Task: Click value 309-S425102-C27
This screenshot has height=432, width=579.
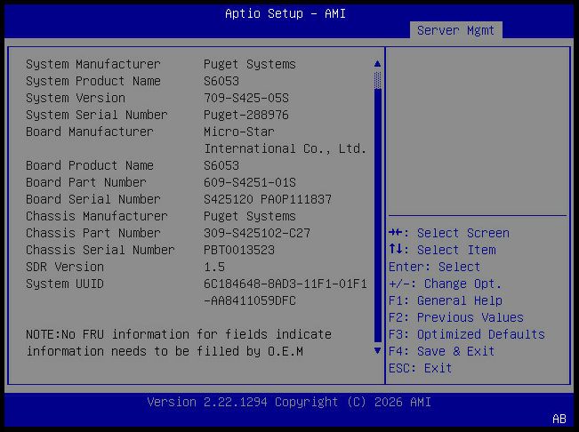Action: point(257,233)
